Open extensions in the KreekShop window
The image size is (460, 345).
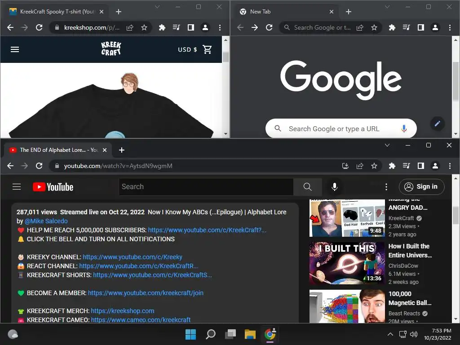(x=162, y=27)
